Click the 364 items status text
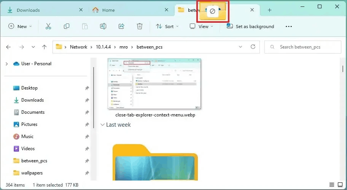 pyautogui.click(x=15, y=185)
